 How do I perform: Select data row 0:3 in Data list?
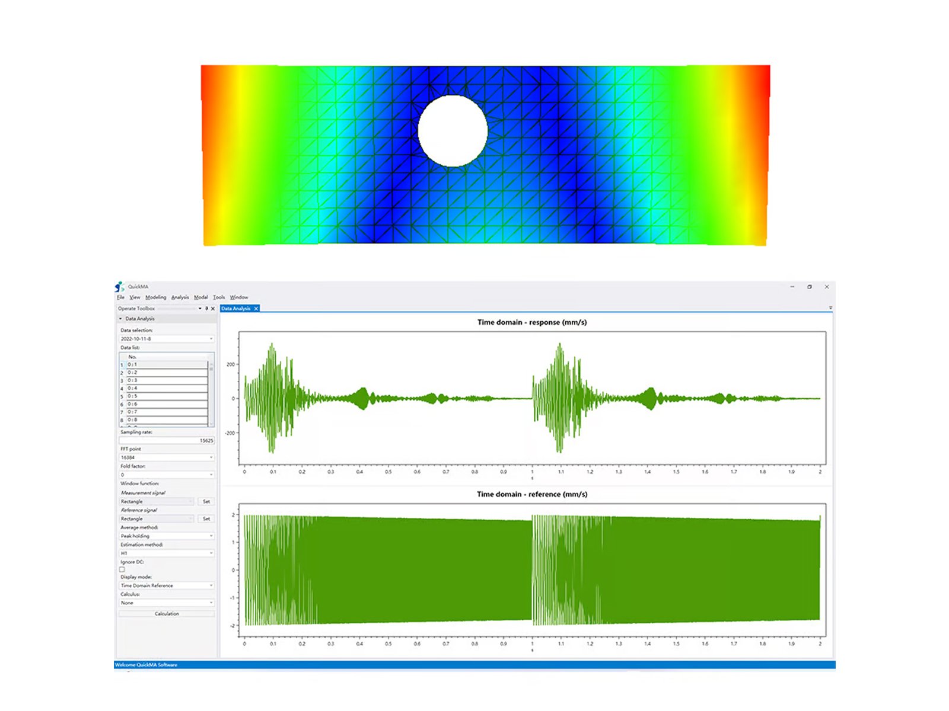(166, 380)
